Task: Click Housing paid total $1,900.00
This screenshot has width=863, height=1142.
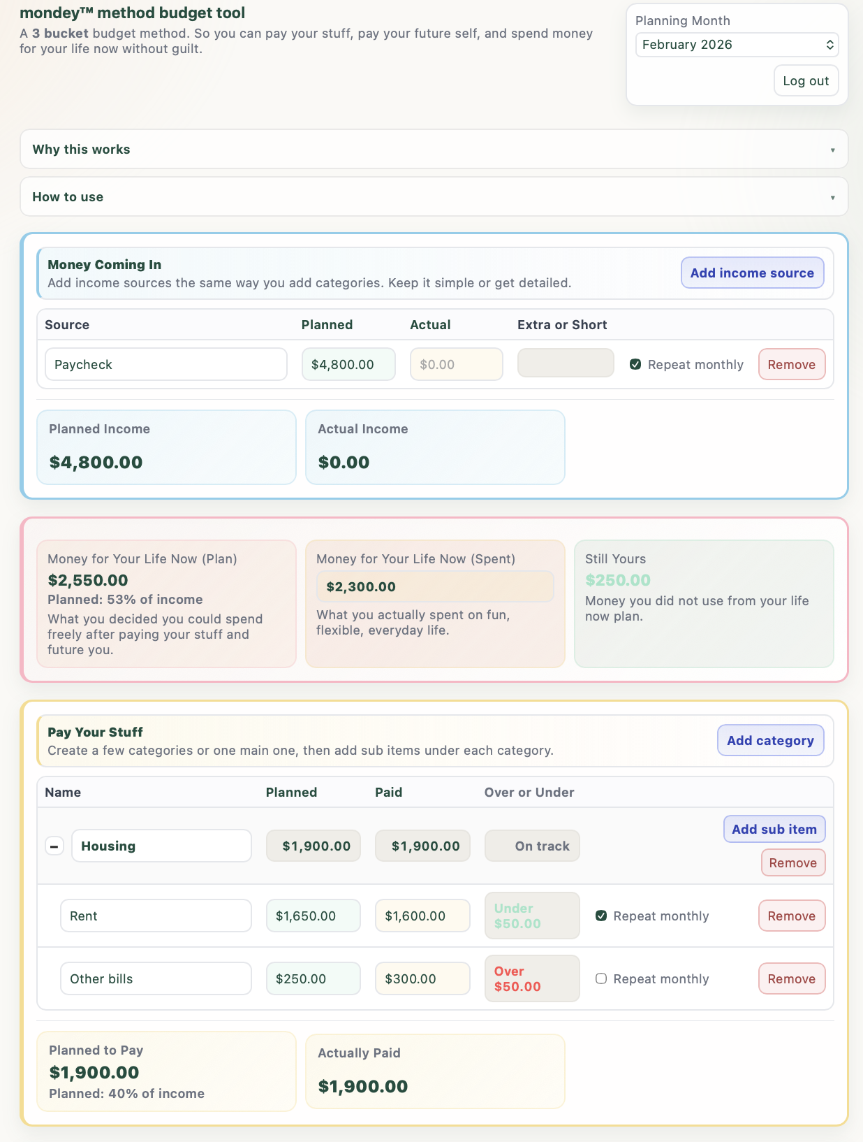Action: (x=422, y=846)
